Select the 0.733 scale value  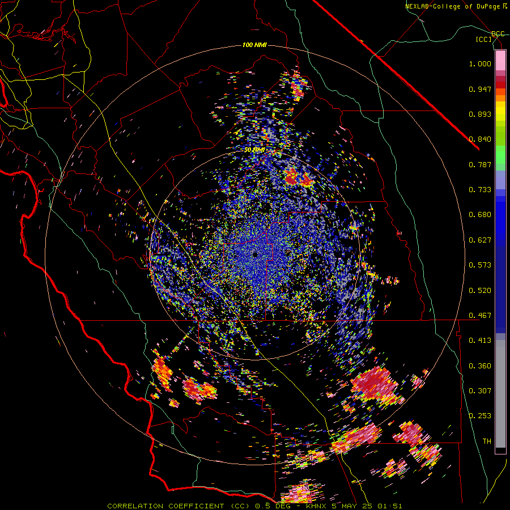click(480, 190)
